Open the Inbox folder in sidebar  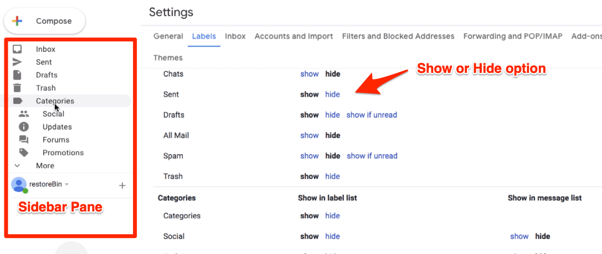coord(45,49)
